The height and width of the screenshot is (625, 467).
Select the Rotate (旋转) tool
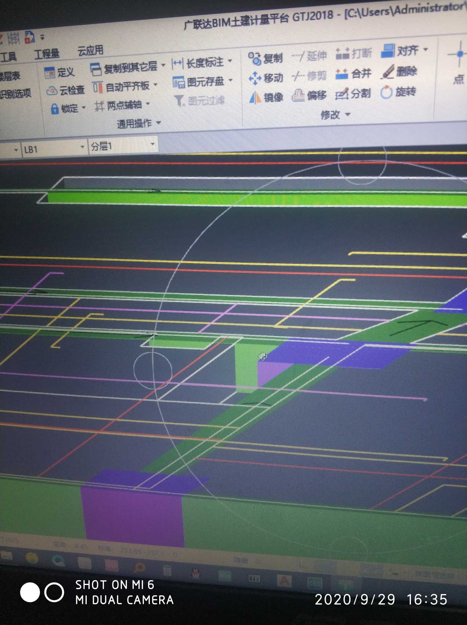click(x=398, y=92)
